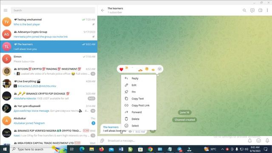Choose Select in the context menu

[139, 126]
